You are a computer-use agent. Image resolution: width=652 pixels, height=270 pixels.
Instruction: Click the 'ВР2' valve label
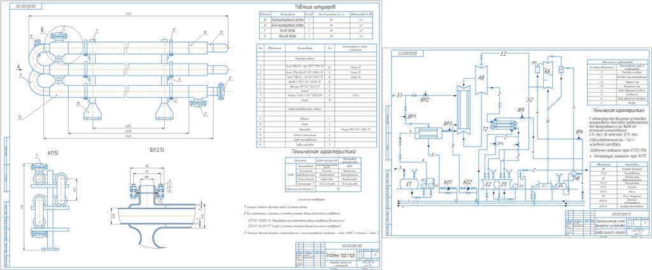425,100
